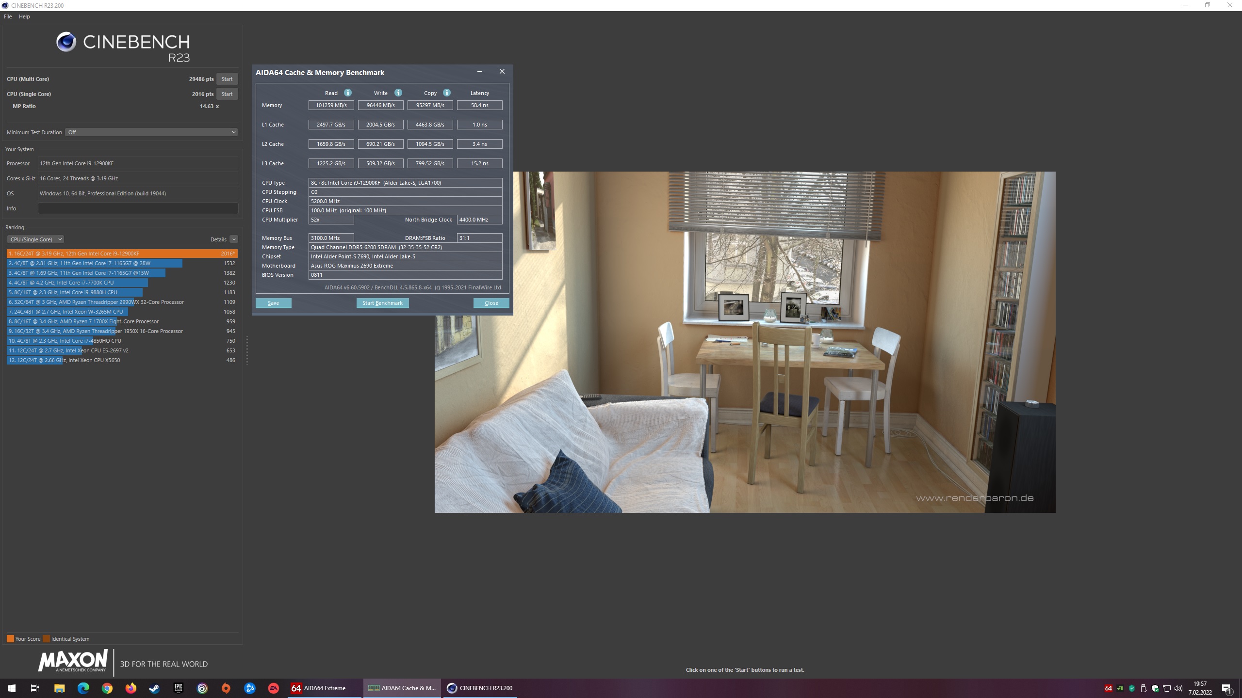Open the Minimum Test Duration dropdown
1242x698 pixels.
pyautogui.click(x=151, y=132)
